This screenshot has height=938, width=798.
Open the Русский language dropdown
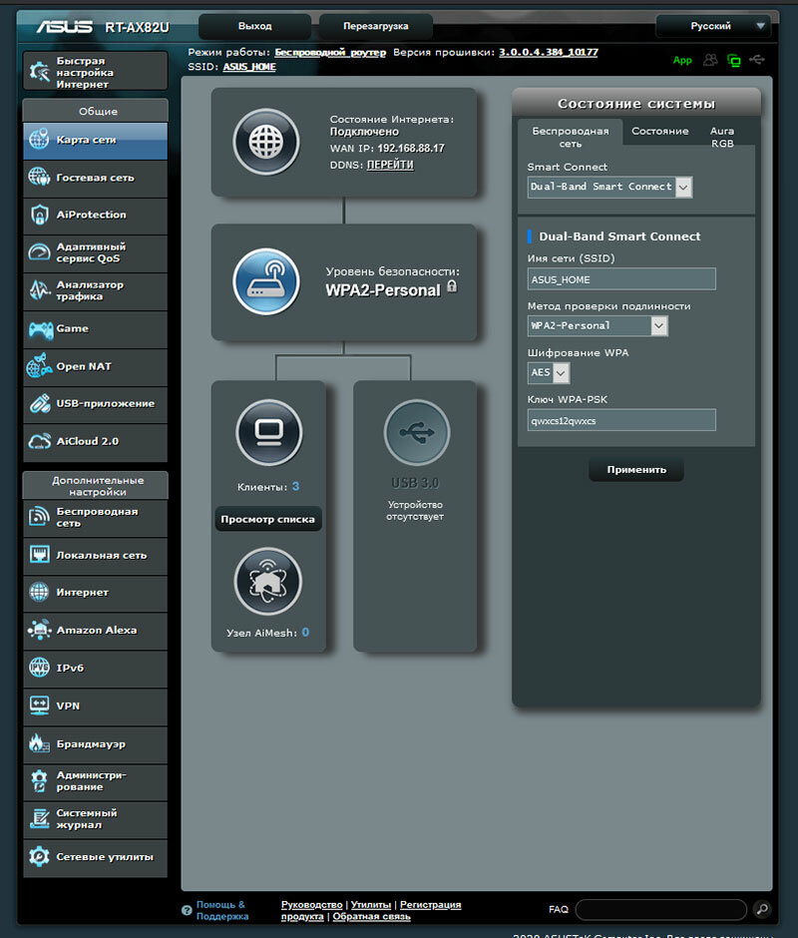(x=713, y=26)
